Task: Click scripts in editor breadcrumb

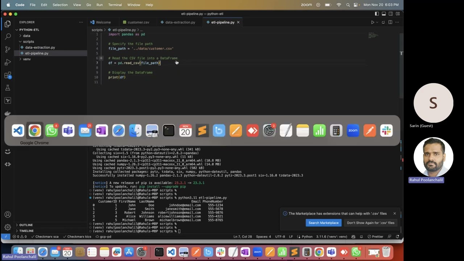Action: [97, 30]
